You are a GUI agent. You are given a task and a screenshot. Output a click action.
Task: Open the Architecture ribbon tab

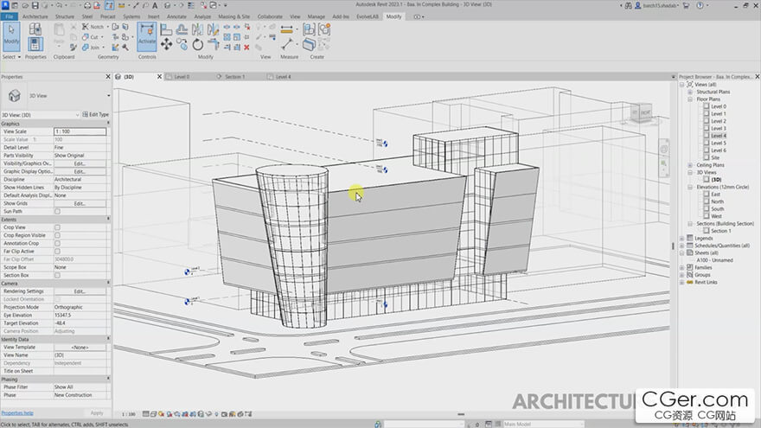[35, 16]
